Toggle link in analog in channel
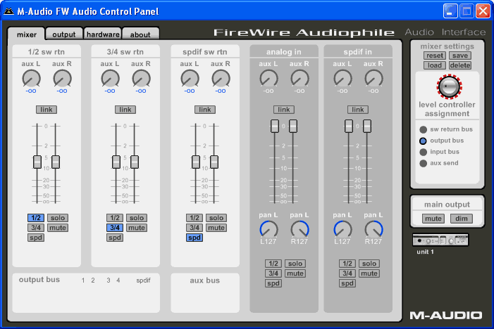The image size is (494, 329). [x=283, y=110]
